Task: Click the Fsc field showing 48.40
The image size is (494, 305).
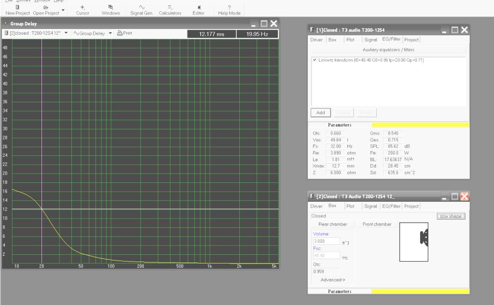Action: 327,255
